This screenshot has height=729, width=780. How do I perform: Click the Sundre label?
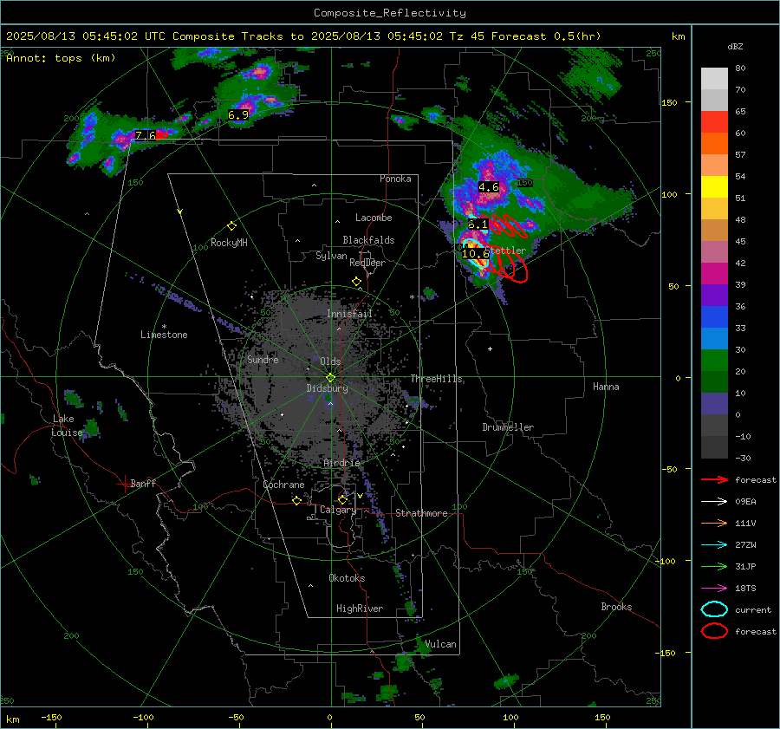(263, 359)
